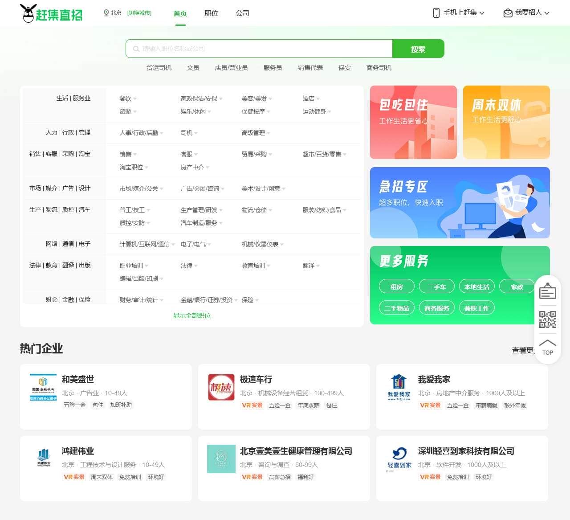
Task: Show the QR code from floating sidebar
Action: (x=547, y=319)
